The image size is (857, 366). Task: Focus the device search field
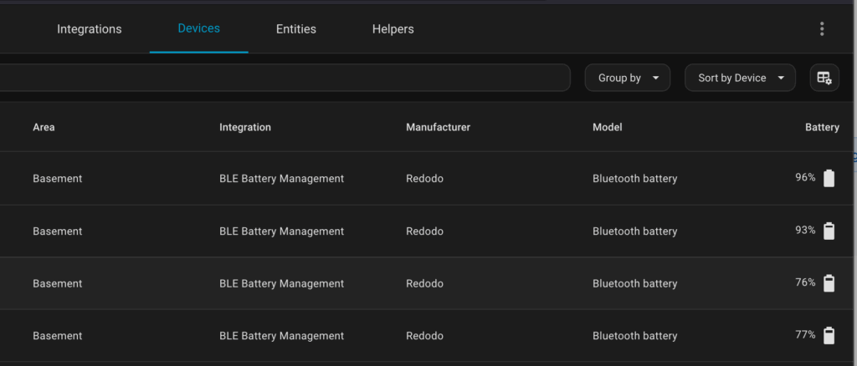(285, 78)
